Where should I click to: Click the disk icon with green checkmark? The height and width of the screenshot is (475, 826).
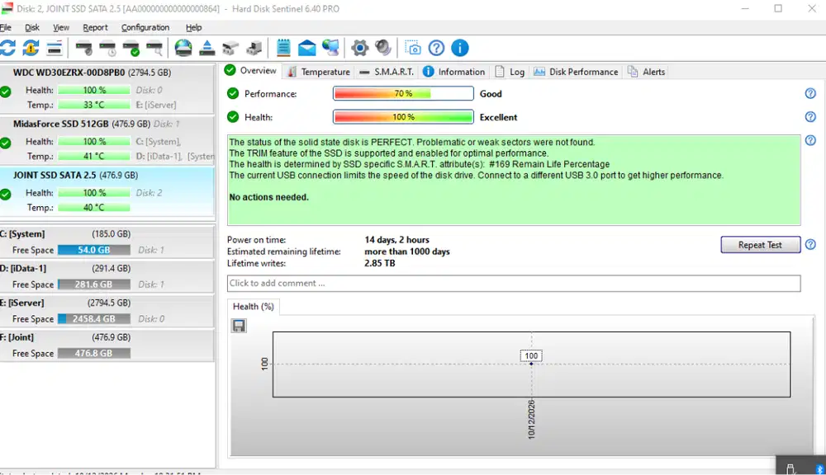(131, 48)
